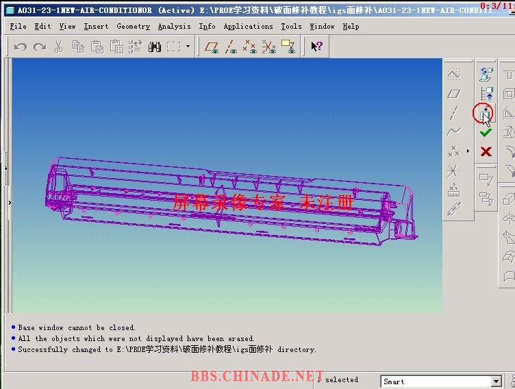Viewport: 515px width, 389px height.
Task: Open the selection box dropdown arrow
Action: click(x=188, y=47)
